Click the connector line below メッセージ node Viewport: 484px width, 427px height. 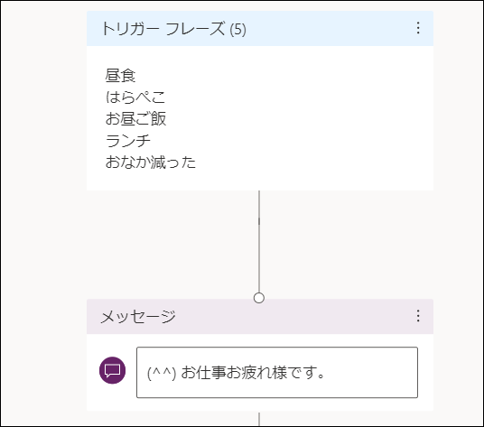(x=258, y=419)
